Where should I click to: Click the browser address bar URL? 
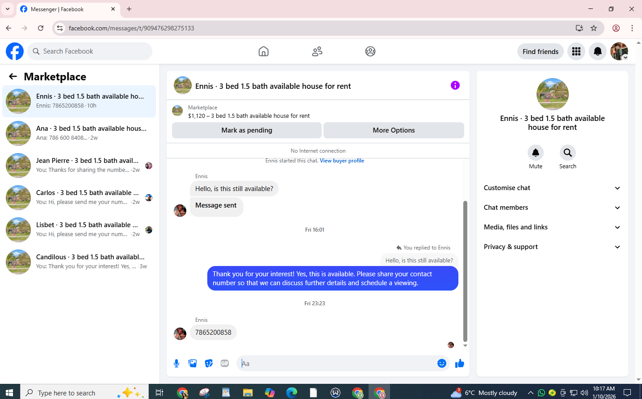[x=131, y=28]
